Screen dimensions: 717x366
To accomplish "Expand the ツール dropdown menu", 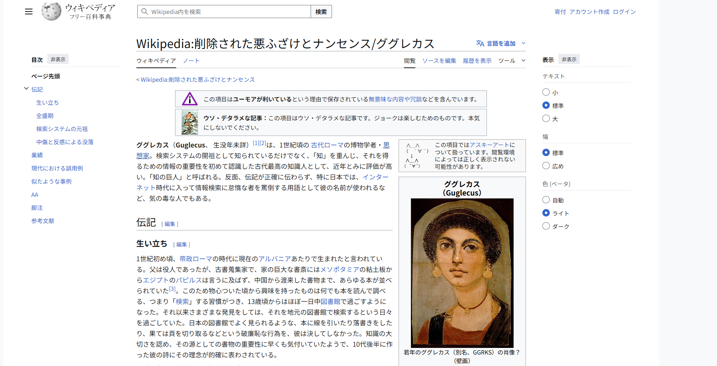I will pyautogui.click(x=512, y=60).
